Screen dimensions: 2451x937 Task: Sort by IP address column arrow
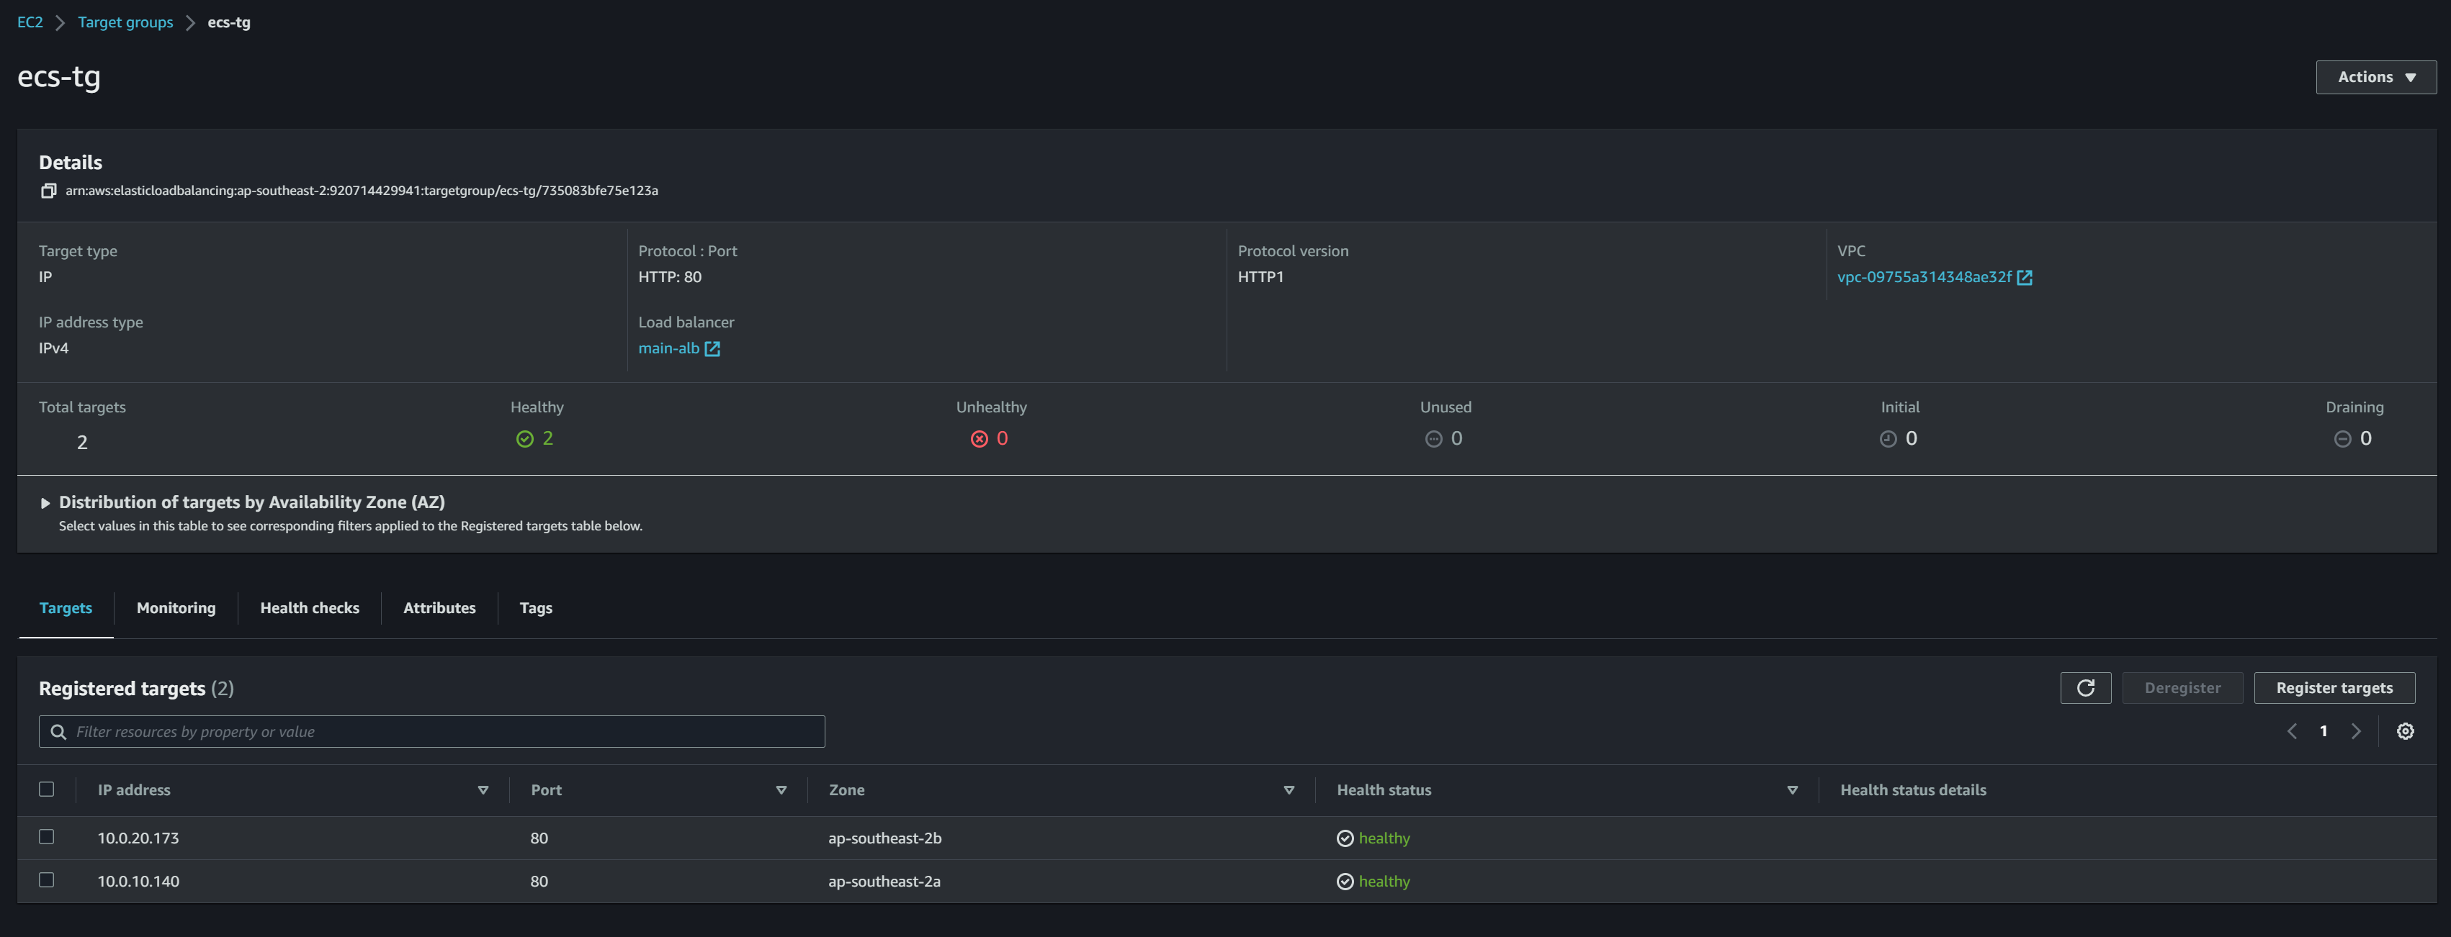(x=483, y=789)
